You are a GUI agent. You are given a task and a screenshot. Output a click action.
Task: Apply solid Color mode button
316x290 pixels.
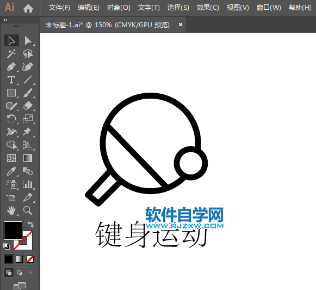(x=9, y=259)
